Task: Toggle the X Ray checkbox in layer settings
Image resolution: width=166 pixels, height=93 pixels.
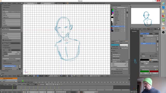Action: (141, 56)
